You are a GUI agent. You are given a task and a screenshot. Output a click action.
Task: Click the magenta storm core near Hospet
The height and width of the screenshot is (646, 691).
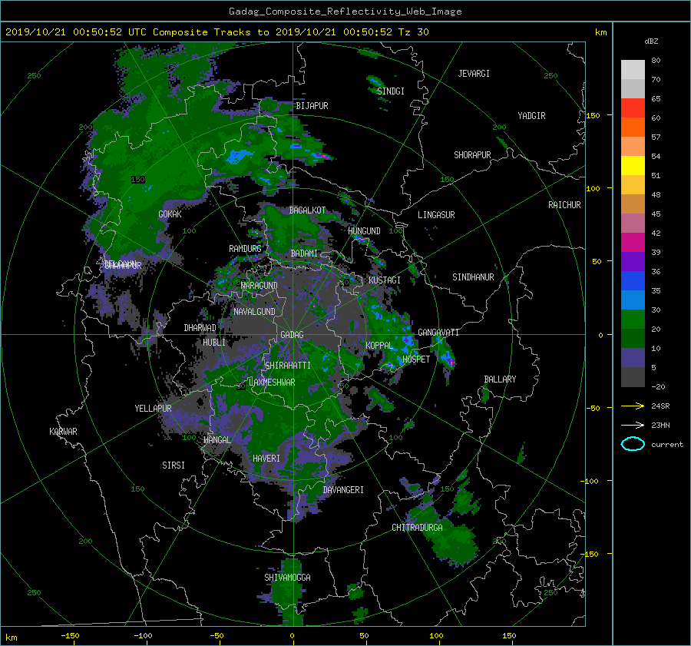tap(451, 362)
